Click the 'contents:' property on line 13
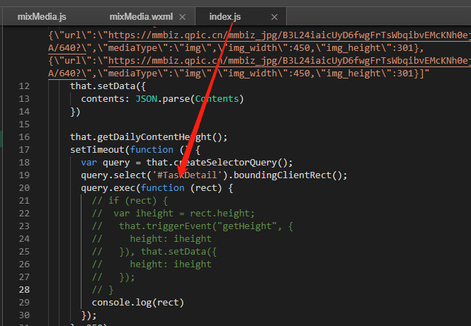 [105, 99]
